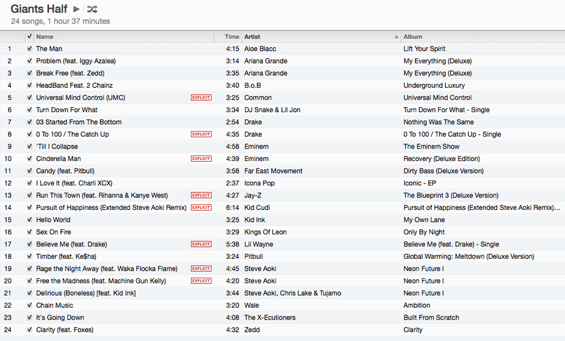The height and width of the screenshot is (341, 565).
Task: Click album Nothing Was The Same
Action: click(439, 122)
